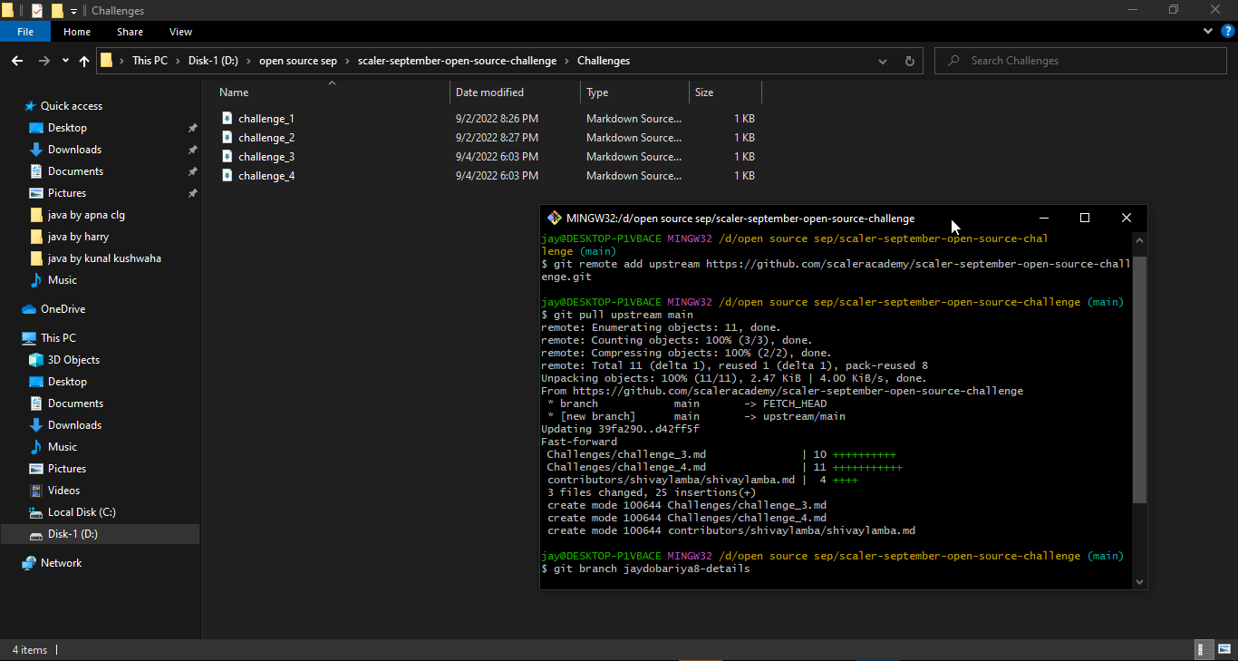Click the folder icon in the address bar
The height and width of the screenshot is (661, 1238).
(107, 60)
